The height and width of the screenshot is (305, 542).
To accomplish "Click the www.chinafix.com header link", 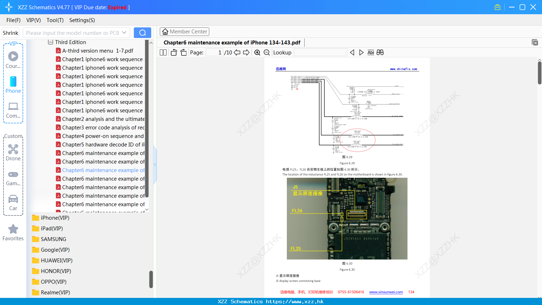I will click(x=404, y=69).
